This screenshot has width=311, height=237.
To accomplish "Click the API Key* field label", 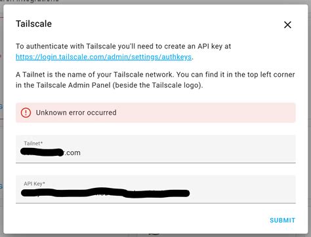I will point(34,184).
